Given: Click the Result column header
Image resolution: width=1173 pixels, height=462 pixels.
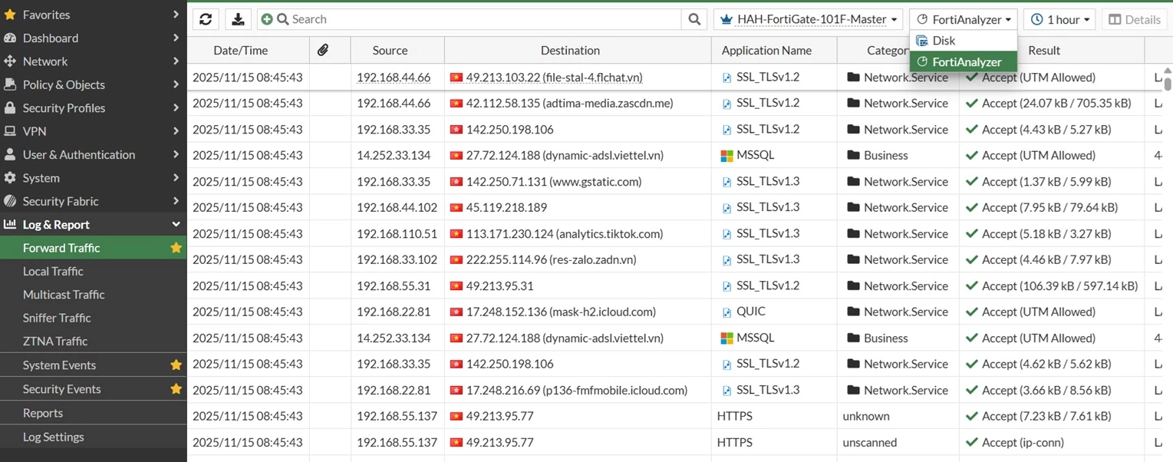Looking at the screenshot, I should click(1044, 50).
